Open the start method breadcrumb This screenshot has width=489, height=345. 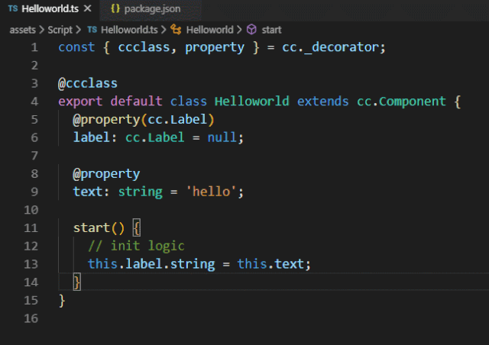coord(271,30)
